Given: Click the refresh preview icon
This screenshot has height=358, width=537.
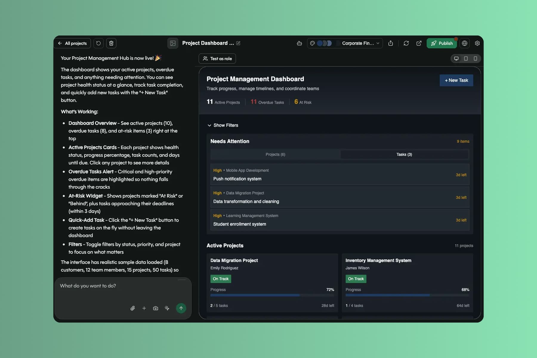Looking at the screenshot, I should point(406,43).
